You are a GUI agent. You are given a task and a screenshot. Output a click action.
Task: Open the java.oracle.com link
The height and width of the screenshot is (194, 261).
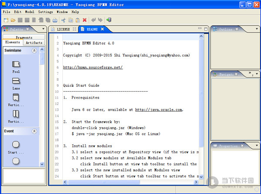pos(159,110)
